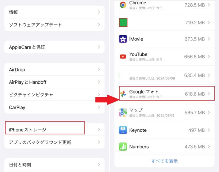
Task: Tap chevron beside Google フォト 618.6 MB
Action: click(x=209, y=94)
